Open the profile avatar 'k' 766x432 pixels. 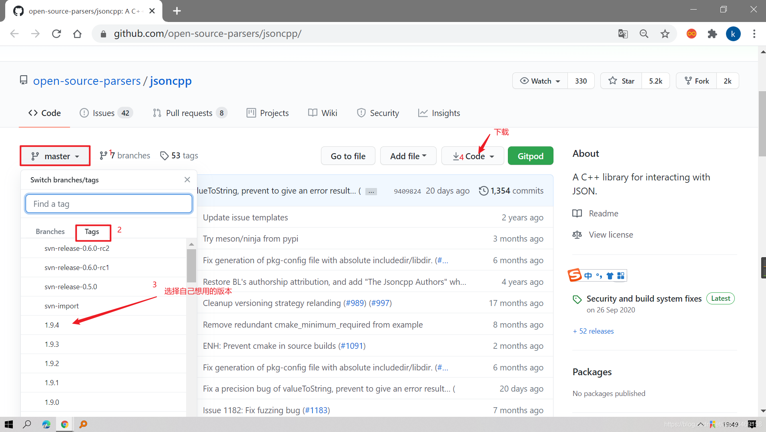pos(733,34)
